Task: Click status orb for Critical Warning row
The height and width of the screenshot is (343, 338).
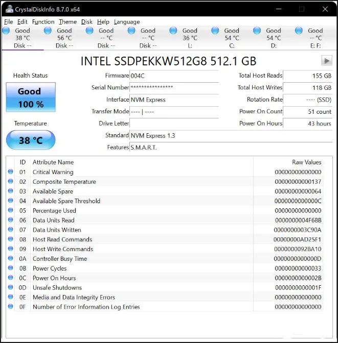Action: coord(11,171)
